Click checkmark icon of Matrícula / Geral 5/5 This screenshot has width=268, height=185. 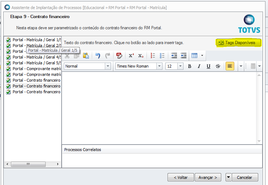tap(8, 63)
